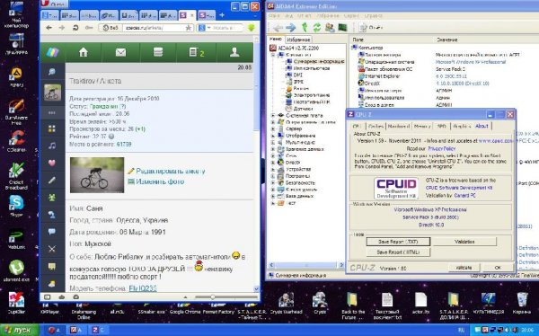Image resolution: width=539 pixels, height=336 pixels.
Task: Click the search magnifier in the site sidebar
Action: point(52,72)
